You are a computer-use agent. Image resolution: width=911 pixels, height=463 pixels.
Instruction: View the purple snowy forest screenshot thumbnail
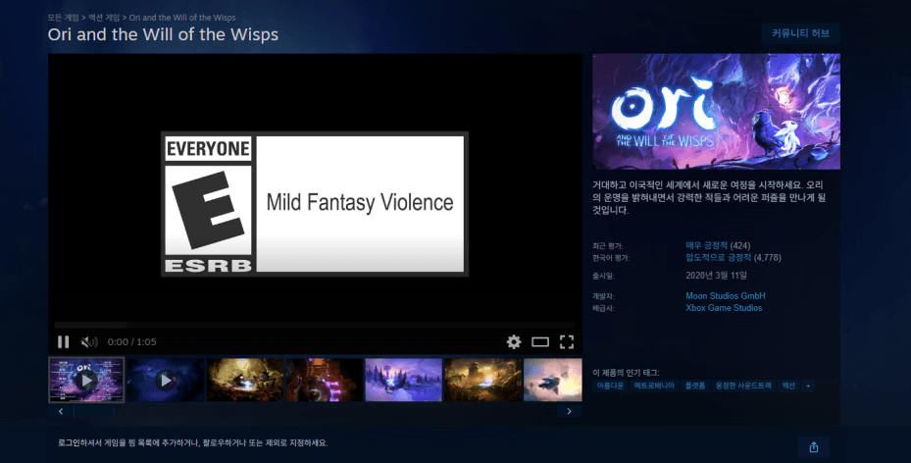[403, 380]
